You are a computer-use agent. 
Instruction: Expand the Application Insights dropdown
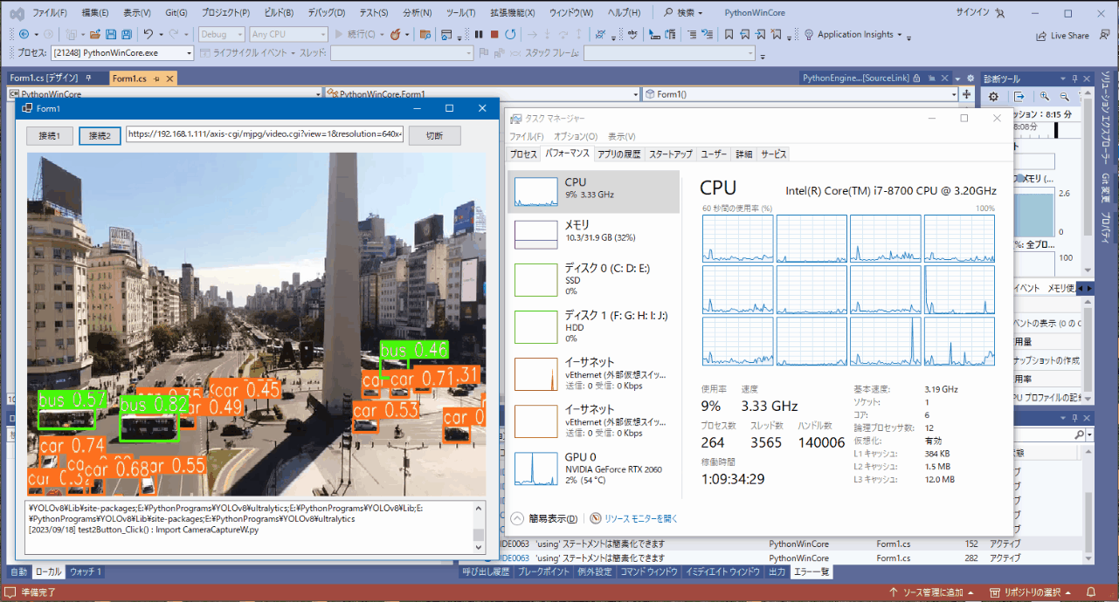(901, 35)
